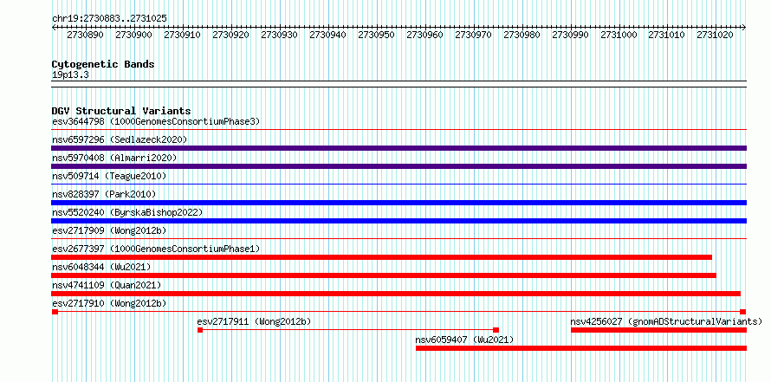Click the blue bar of nsv5520240
The height and width of the screenshot is (382, 771).
point(398,221)
